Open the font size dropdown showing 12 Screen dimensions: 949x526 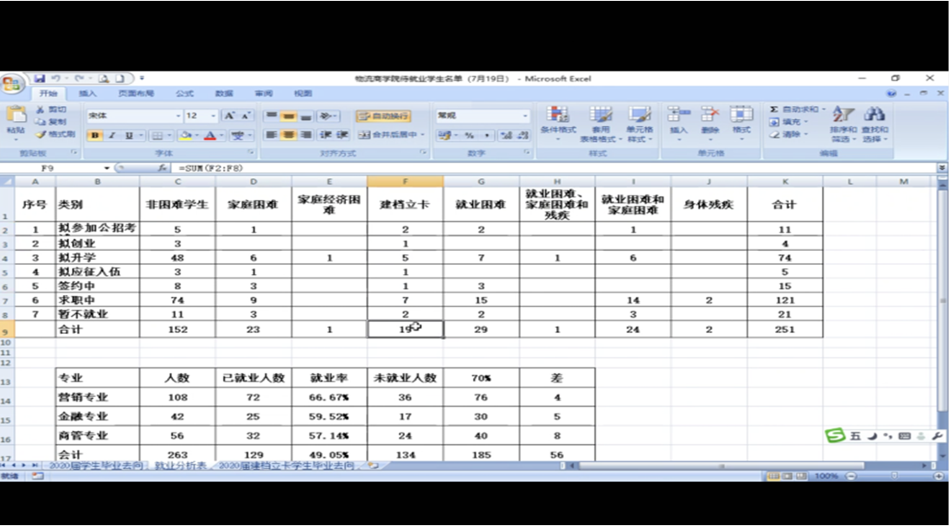(213, 116)
